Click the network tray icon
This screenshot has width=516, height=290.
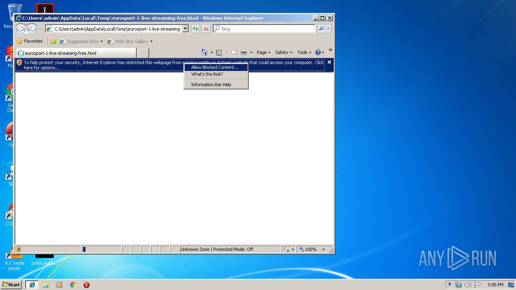[458, 285]
